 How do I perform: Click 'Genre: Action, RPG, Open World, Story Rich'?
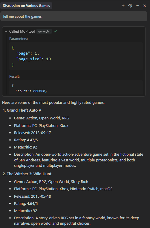pos(51,182)
